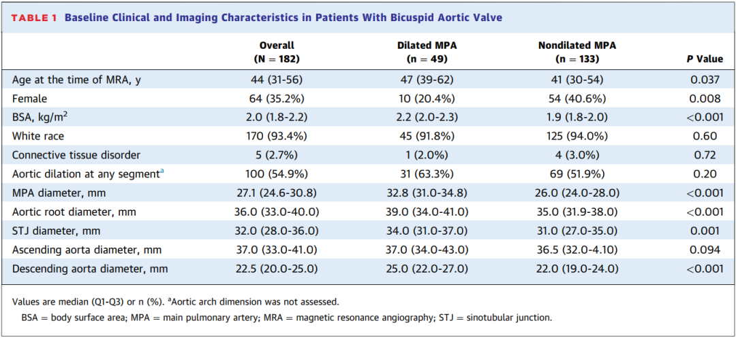
Task: Click the 'BSA, kg/m2' row label
Action: pyautogui.click(x=40, y=117)
